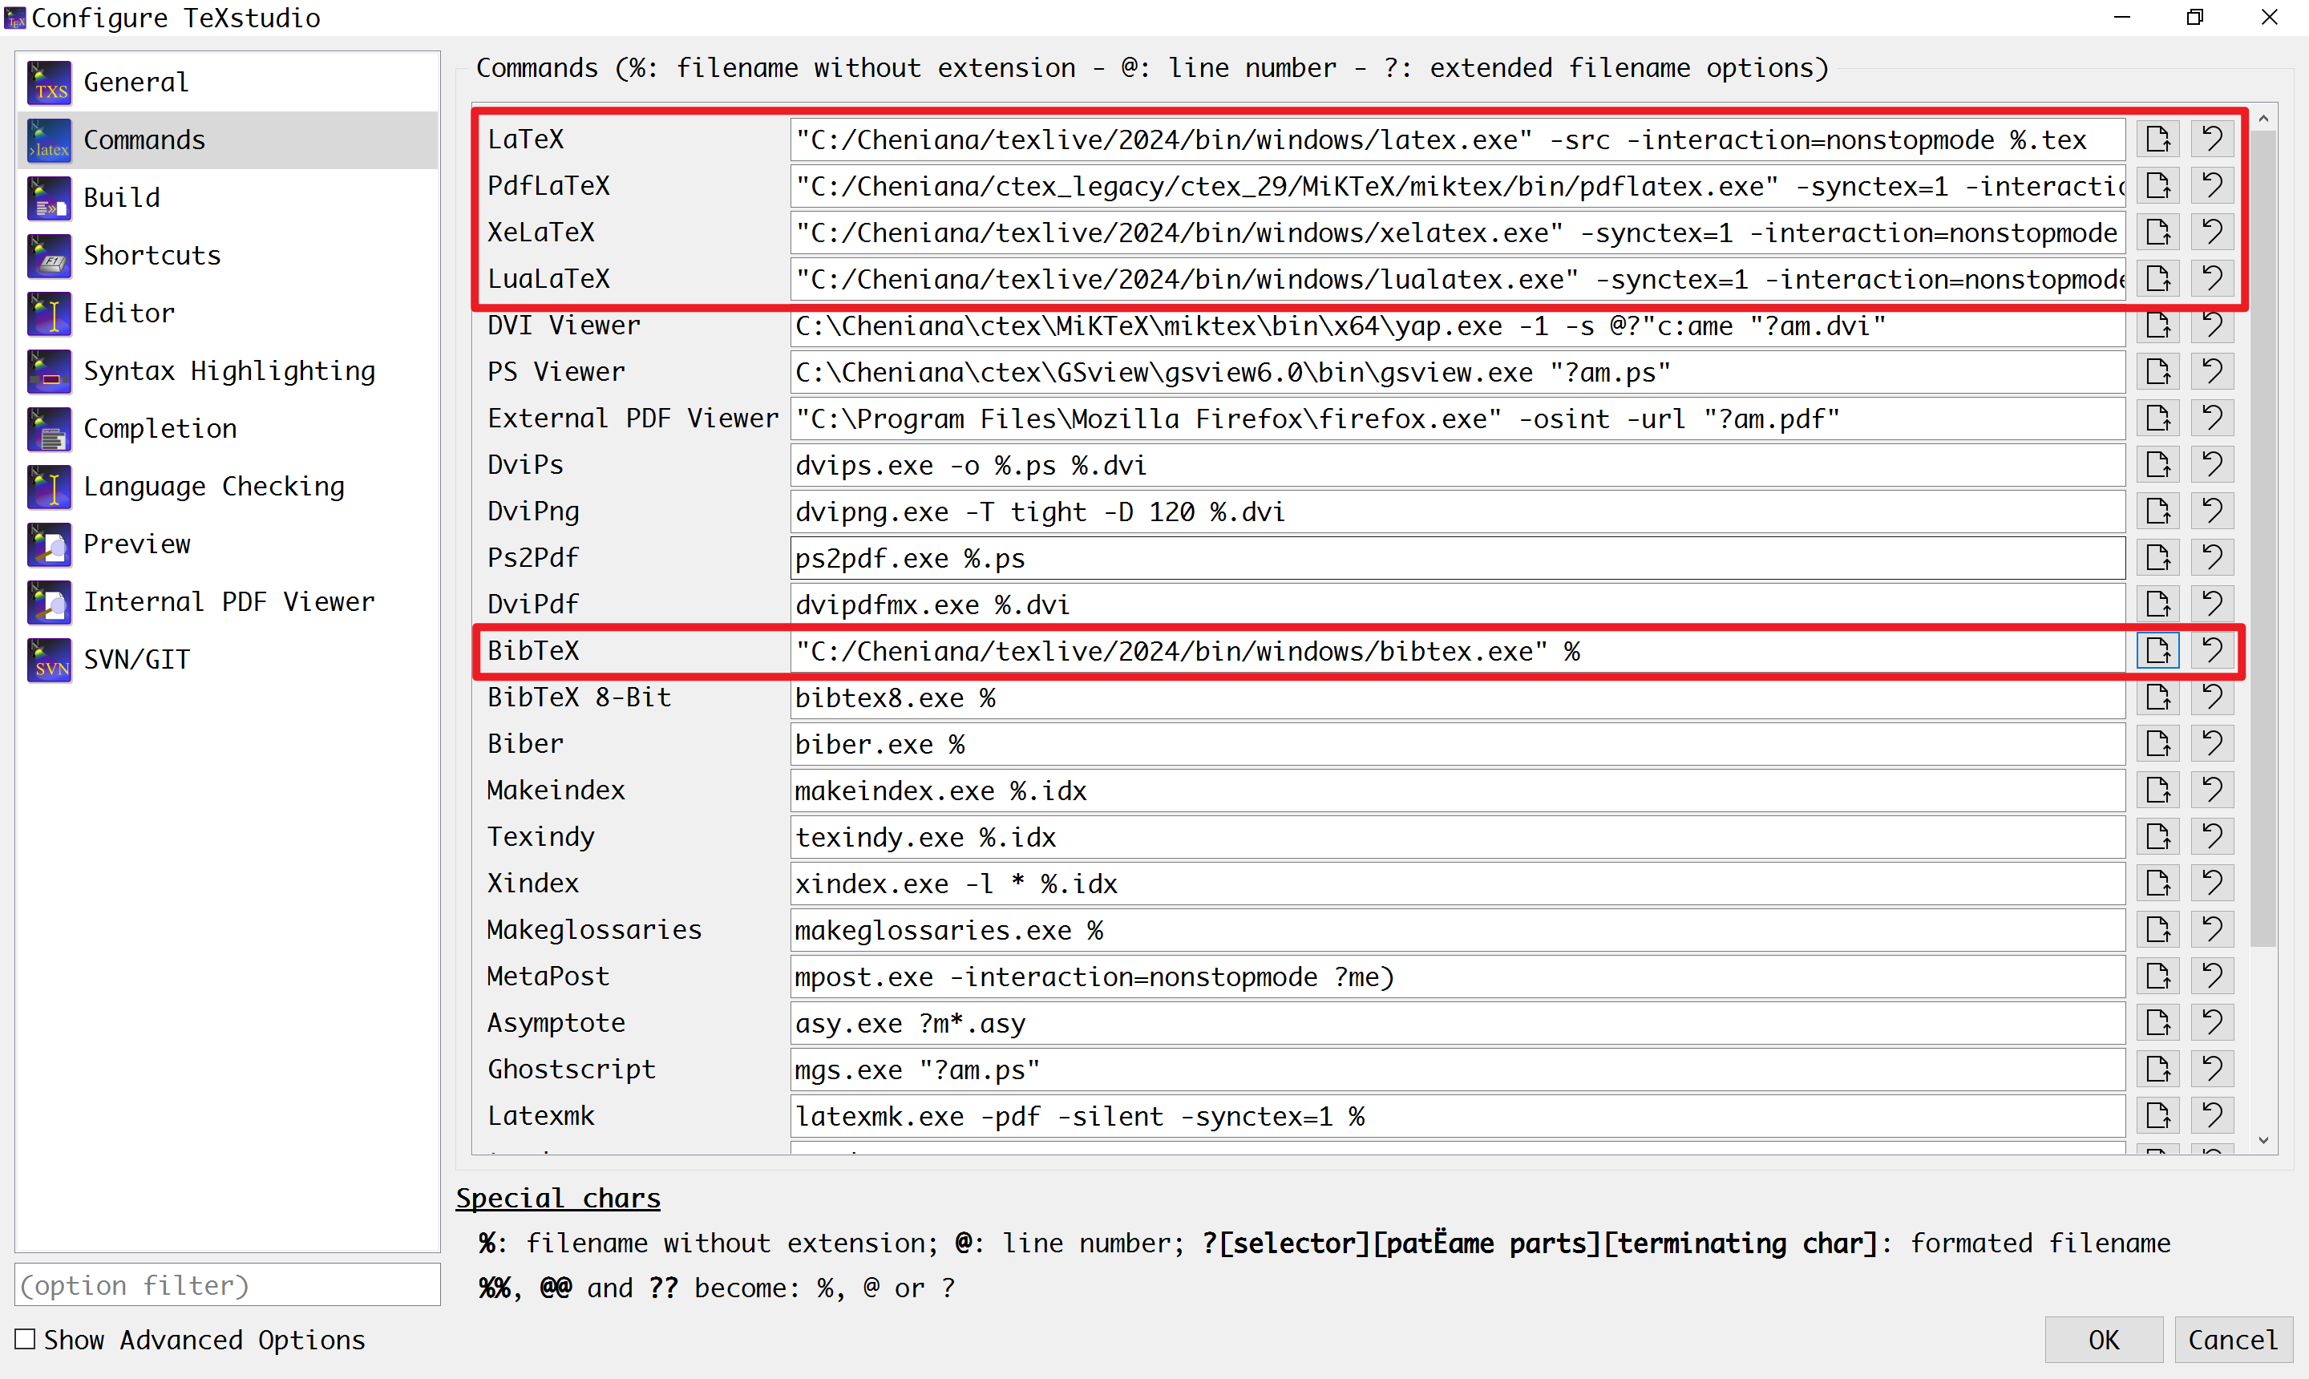Reset the DviPdf command to default

coord(2212,604)
